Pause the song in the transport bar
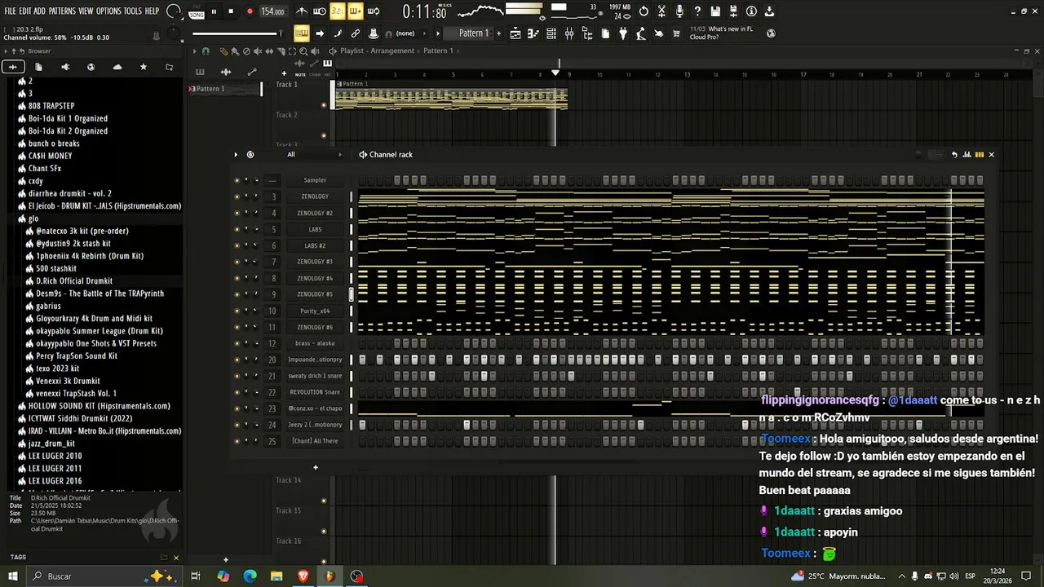 214,11
